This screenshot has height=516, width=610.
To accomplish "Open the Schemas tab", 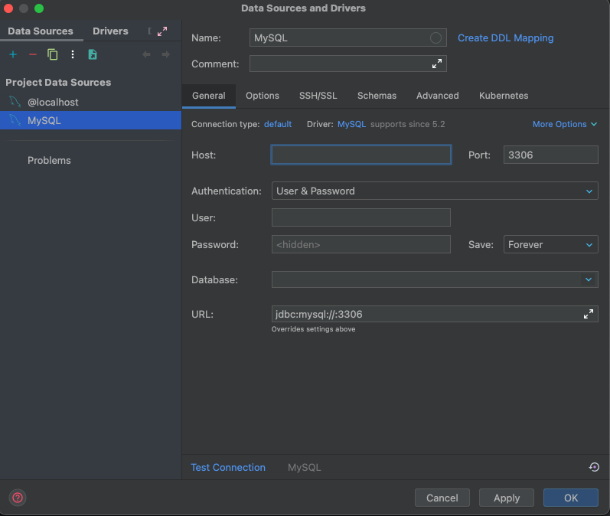I will tap(377, 96).
